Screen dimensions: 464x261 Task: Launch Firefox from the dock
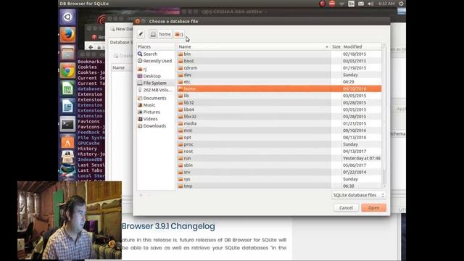point(67,35)
